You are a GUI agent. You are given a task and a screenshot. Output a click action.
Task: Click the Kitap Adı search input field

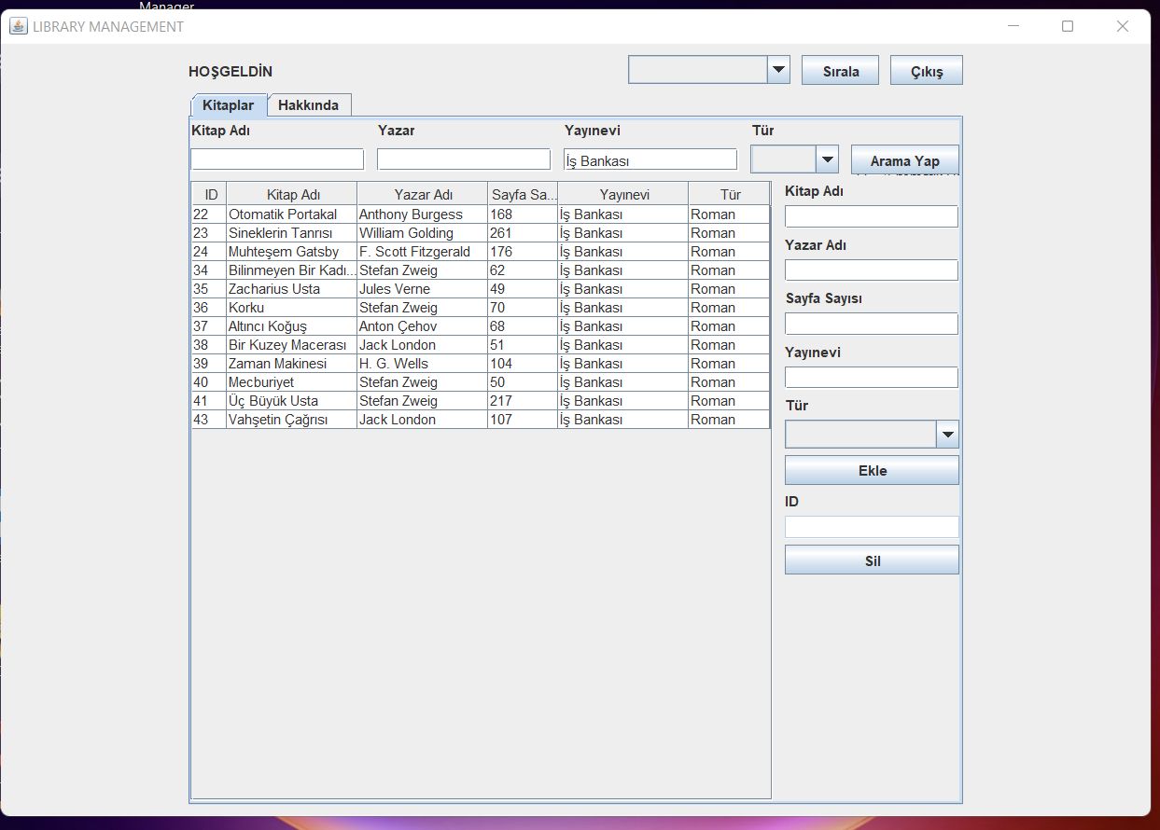(x=276, y=159)
